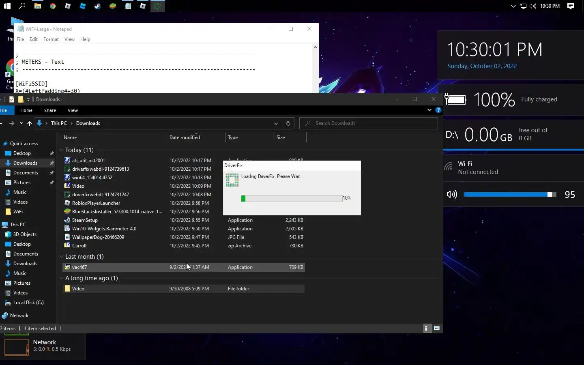Open Format menu in Notepad
Screen dimensions: 584x365
(51, 39)
